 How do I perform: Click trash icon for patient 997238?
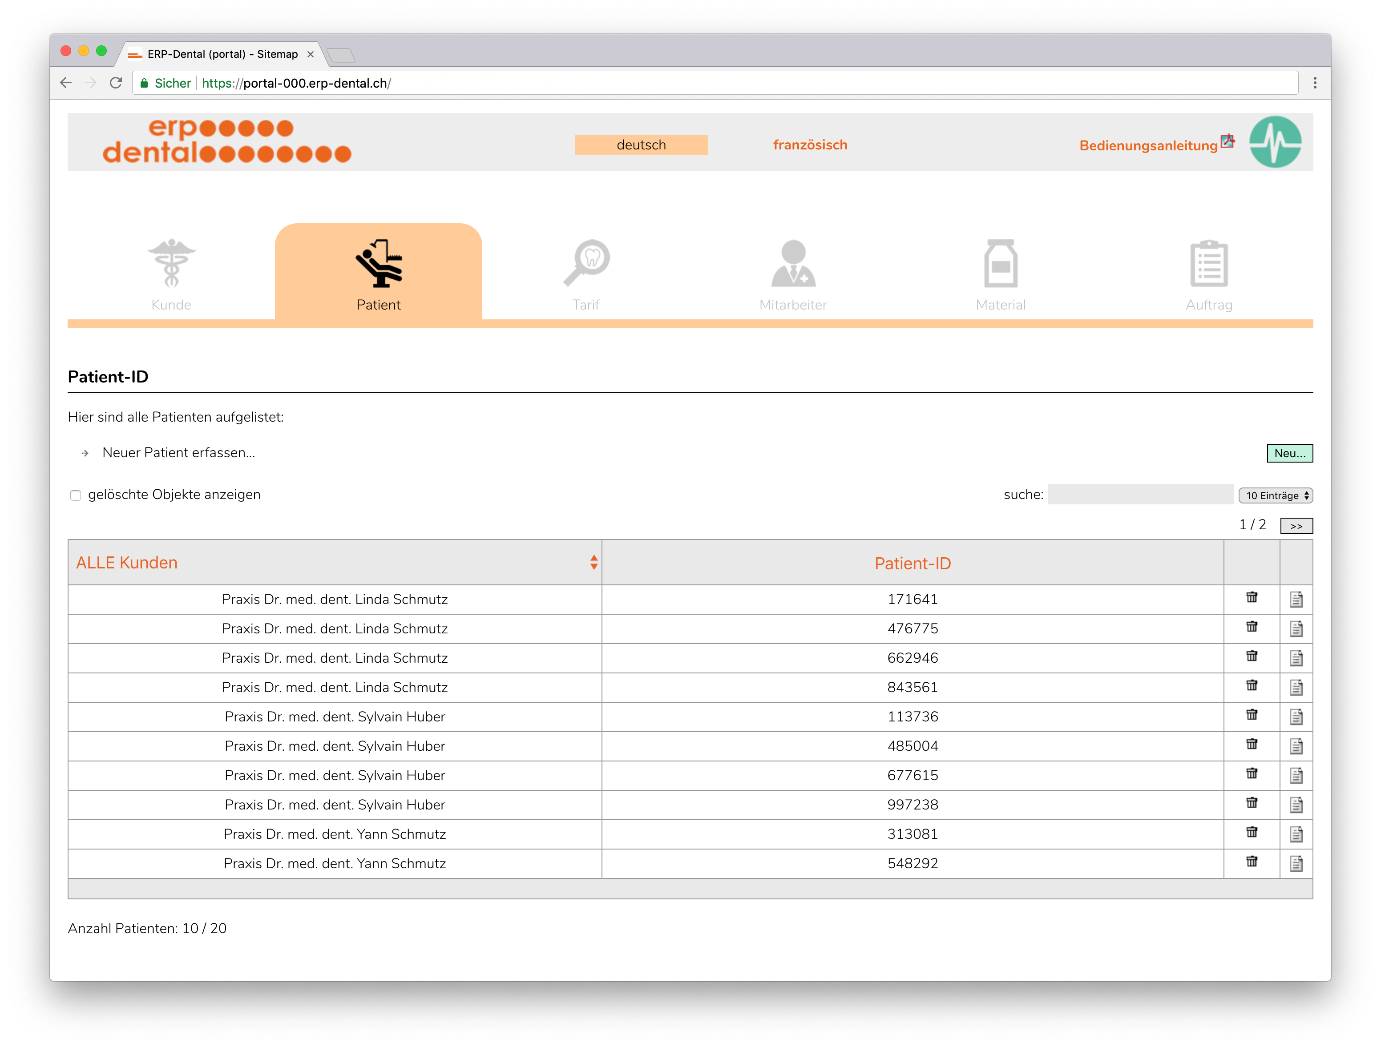click(x=1251, y=802)
